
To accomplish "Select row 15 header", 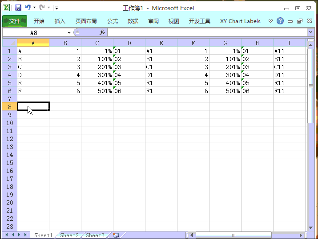I will (x=9, y=163).
